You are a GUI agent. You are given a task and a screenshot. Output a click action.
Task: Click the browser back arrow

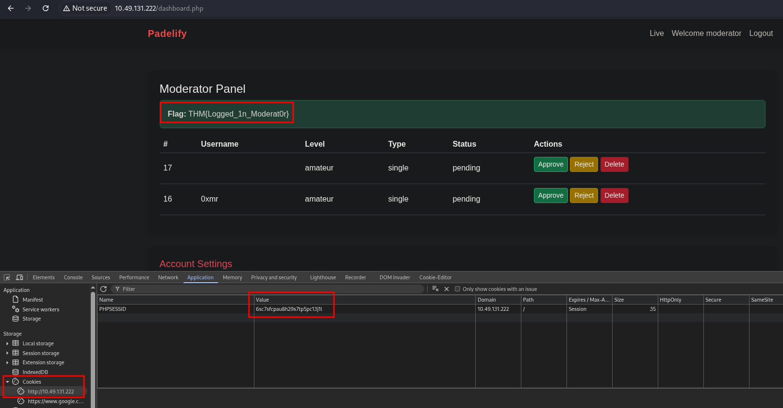(x=11, y=8)
